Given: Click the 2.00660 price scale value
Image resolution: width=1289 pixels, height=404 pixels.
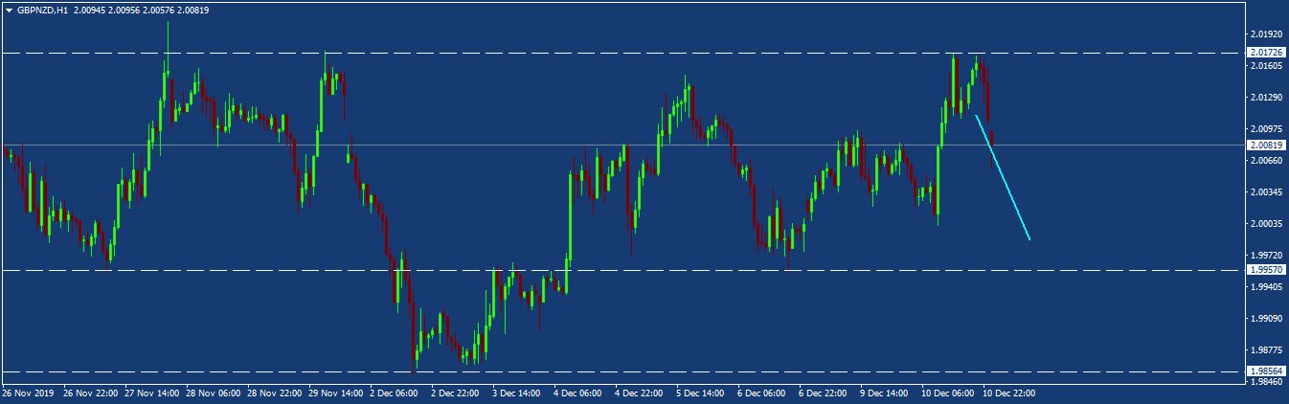Looking at the screenshot, I should click(1266, 161).
